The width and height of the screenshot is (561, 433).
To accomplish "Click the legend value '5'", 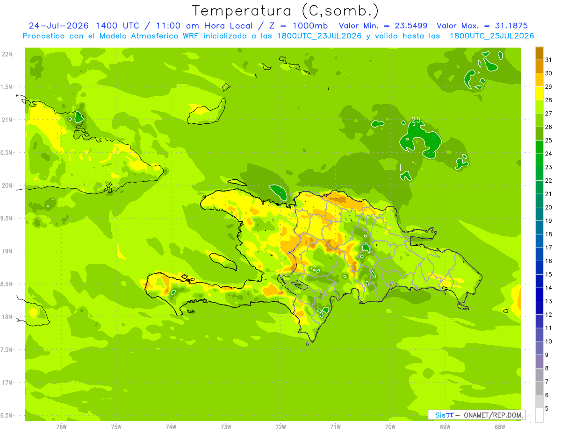I will [x=547, y=409].
